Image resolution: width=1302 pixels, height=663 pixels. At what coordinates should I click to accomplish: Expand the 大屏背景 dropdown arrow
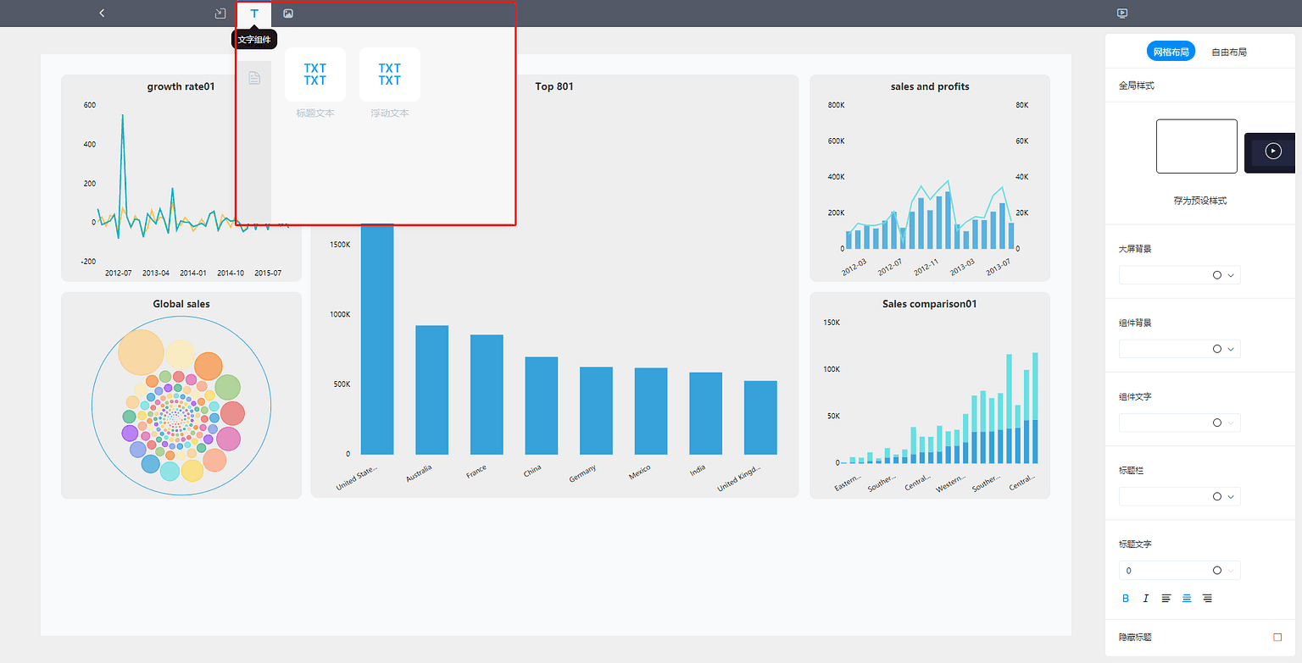pos(1231,275)
